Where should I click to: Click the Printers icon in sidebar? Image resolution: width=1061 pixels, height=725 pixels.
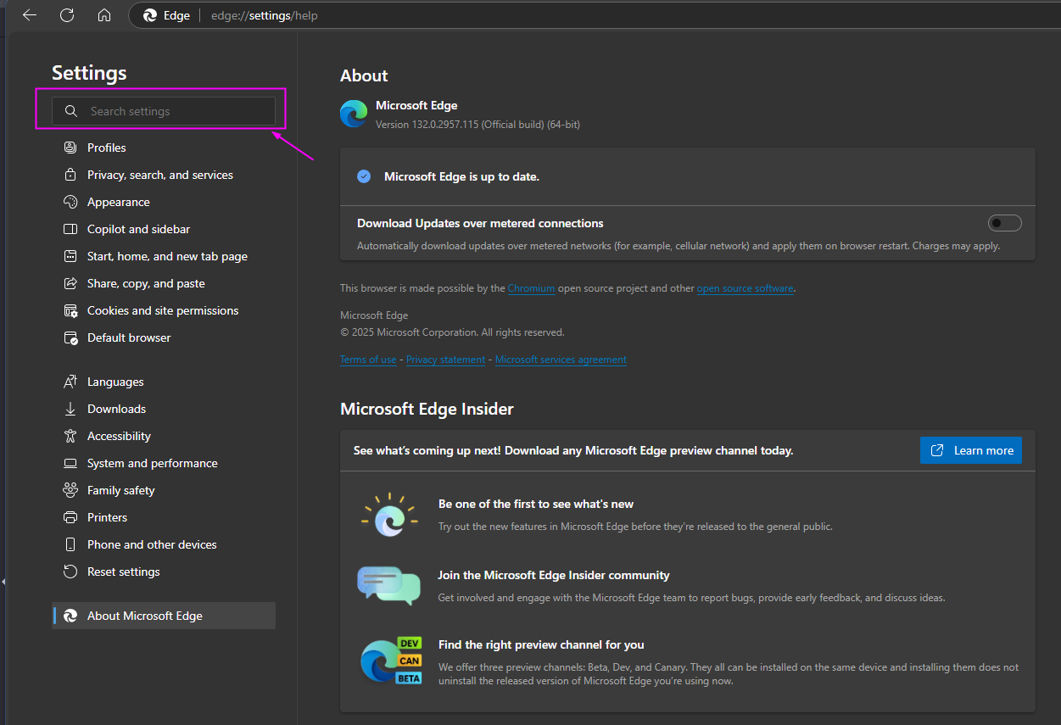coord(70,517)
